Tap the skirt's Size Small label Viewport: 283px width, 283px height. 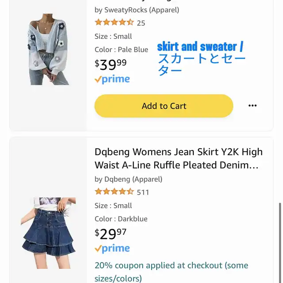tap(113, 206)
